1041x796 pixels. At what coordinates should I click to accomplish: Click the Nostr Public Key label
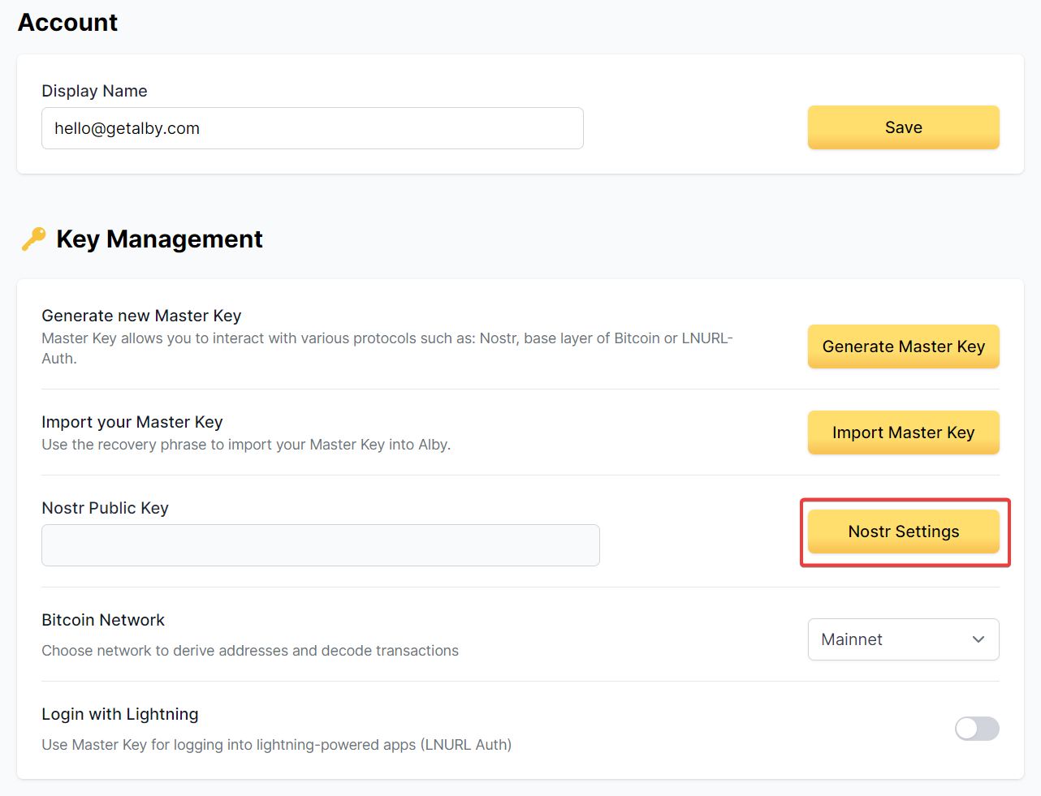[x=105, y=508]
